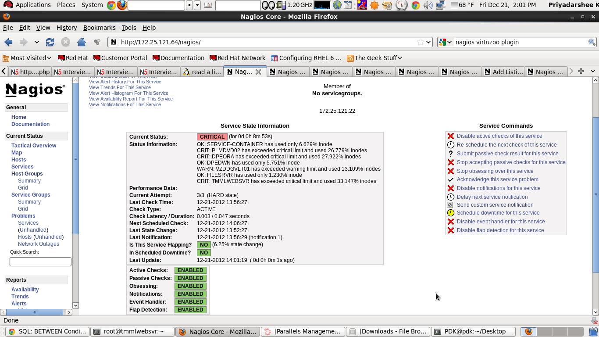Click the red X beside Disable notifications
Image resolution: width=599 pixels, height=337 pixels.
click(450, 188)
